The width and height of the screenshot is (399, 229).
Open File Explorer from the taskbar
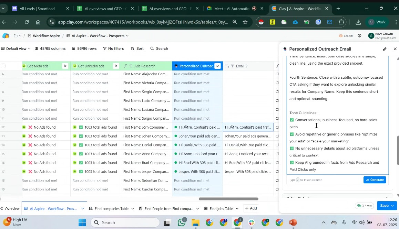pyautogui.click(x=195, y=222)
